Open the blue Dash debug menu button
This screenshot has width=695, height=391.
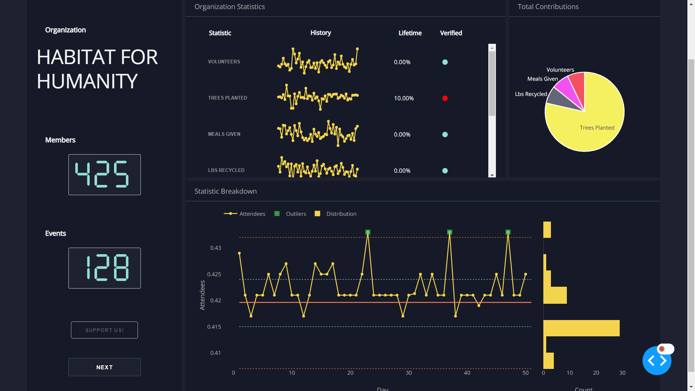click(657, 361)
